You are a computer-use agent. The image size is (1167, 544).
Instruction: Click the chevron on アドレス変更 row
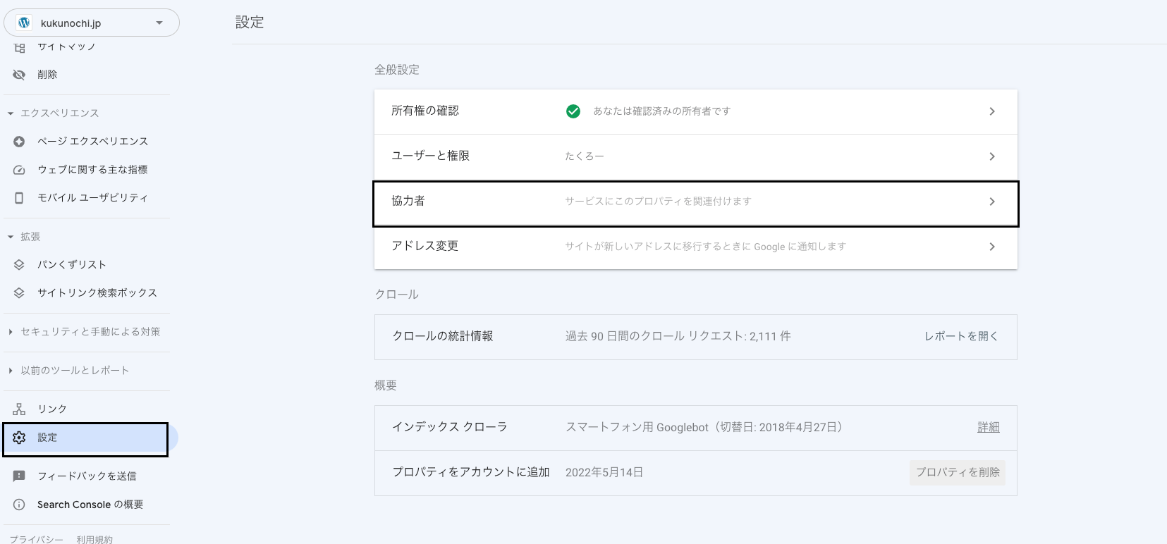point(991,247)
